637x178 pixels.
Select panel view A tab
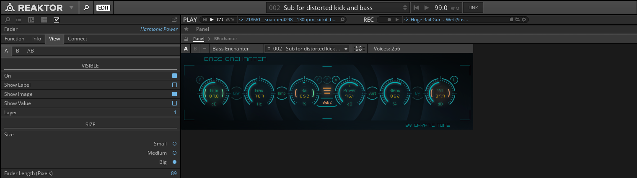[6, 51]
